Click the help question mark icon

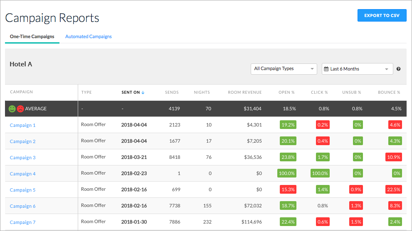(398, 69)
